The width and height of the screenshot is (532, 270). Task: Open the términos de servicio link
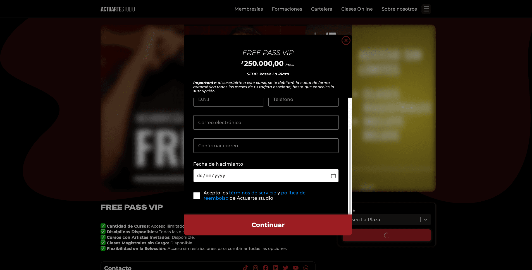tap(252, 193)
